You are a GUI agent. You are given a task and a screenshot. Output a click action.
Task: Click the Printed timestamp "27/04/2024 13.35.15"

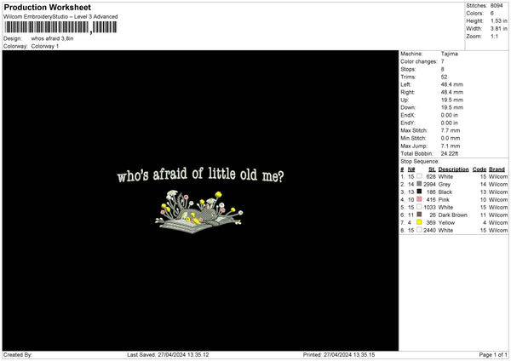pos(349,354)
